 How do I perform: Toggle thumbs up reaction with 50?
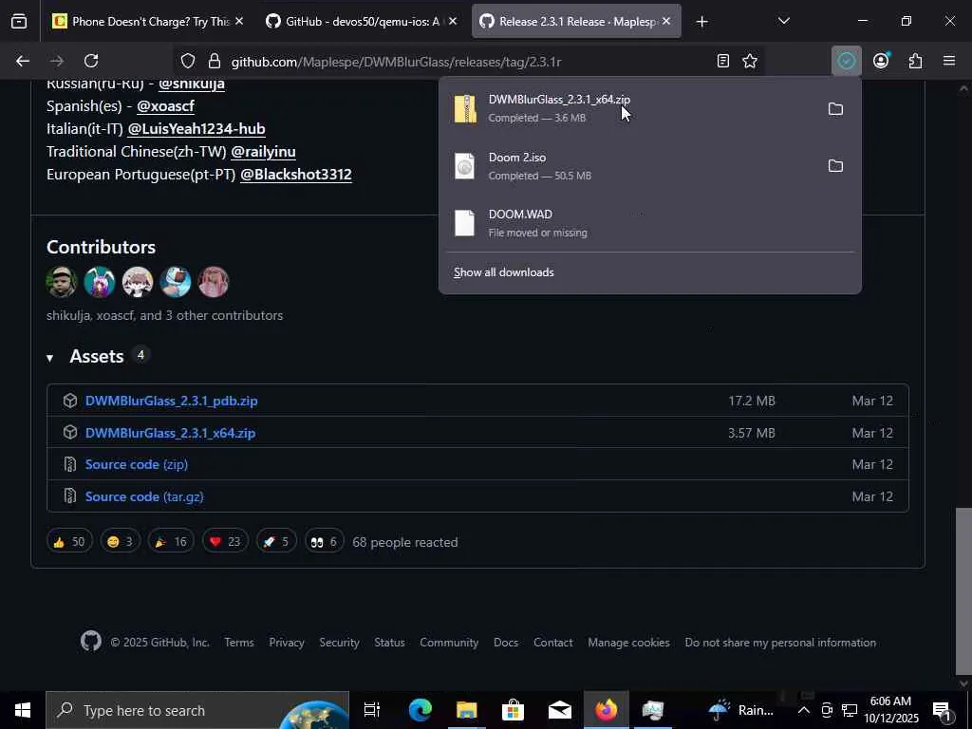point(69,542)
